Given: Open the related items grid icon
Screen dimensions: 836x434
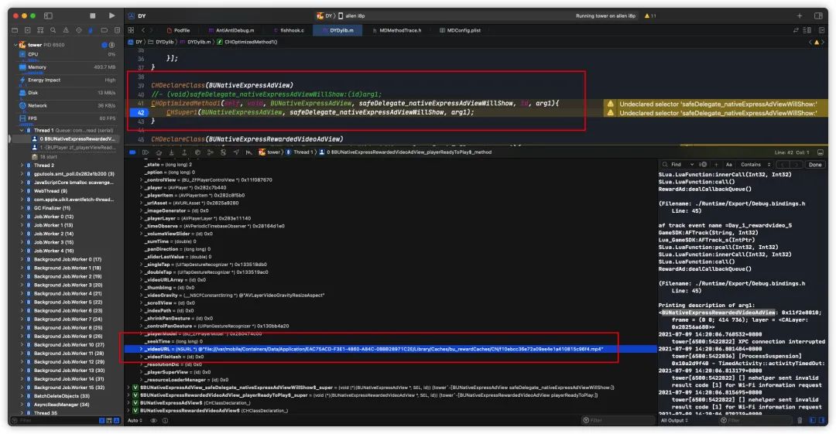Looking at the screenshot, I should 131,30.
